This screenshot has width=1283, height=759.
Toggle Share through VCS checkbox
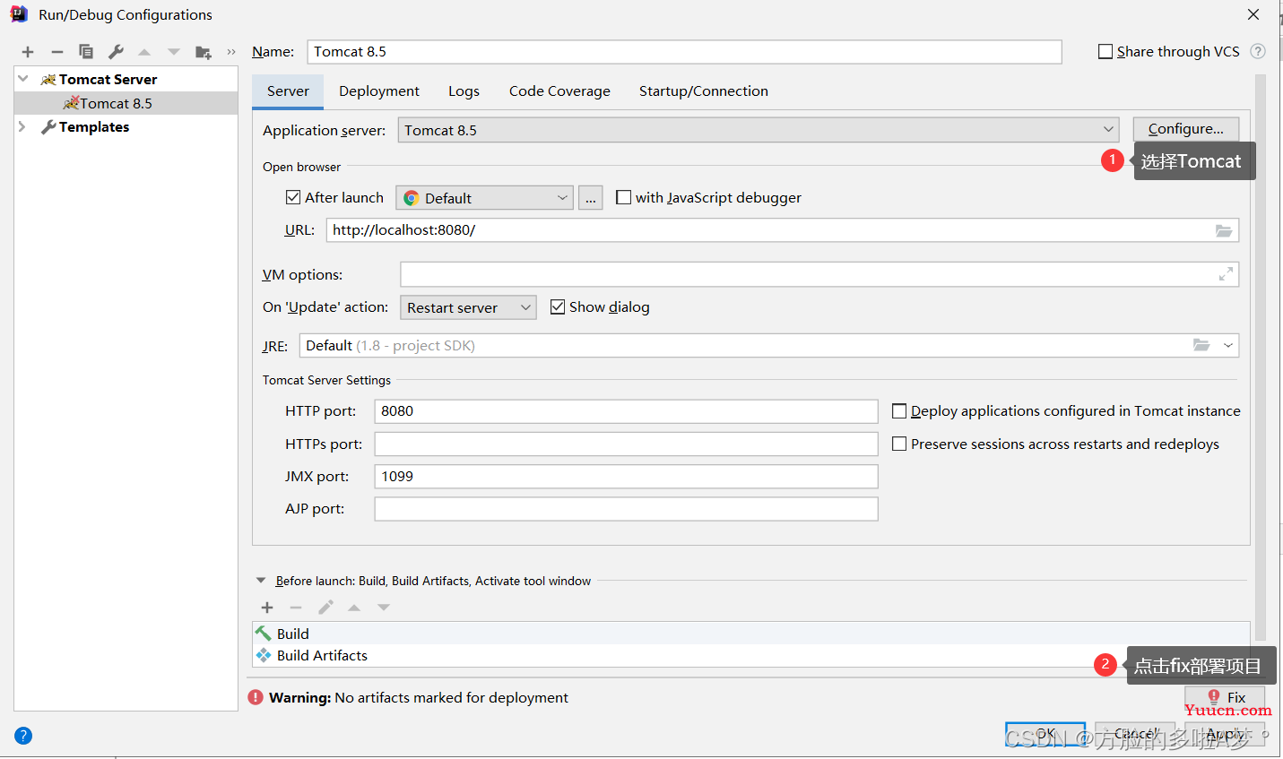[x=1105, y=51]
